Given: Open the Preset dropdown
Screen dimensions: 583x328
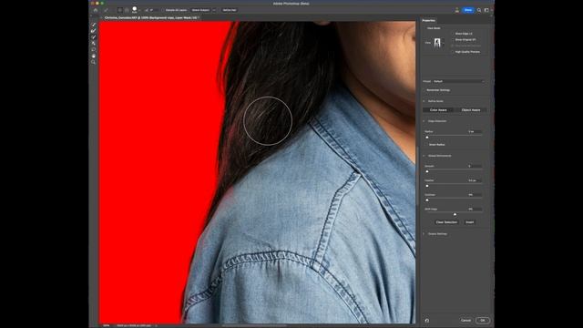Looking at the screenshot, I should (458, 81).
